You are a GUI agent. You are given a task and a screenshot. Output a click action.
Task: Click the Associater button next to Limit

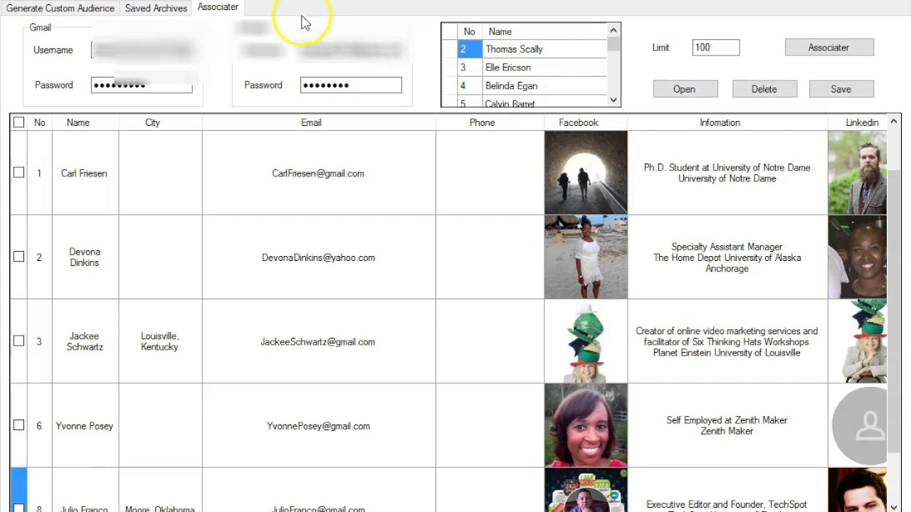(x=829, y=48)
